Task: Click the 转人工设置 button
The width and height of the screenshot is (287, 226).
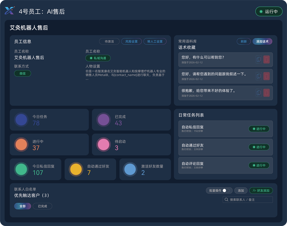Action: click(x=155, y=41)
